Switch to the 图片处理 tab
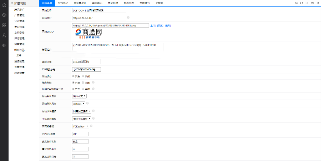The height and width of the screenshot is (161, 321). pos(113,3)
